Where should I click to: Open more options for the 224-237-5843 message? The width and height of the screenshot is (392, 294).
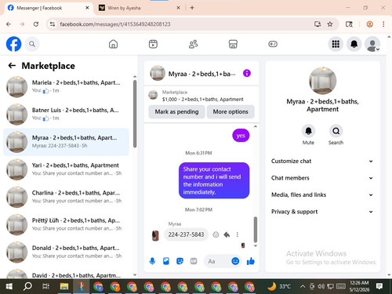(x=238, y=234)
